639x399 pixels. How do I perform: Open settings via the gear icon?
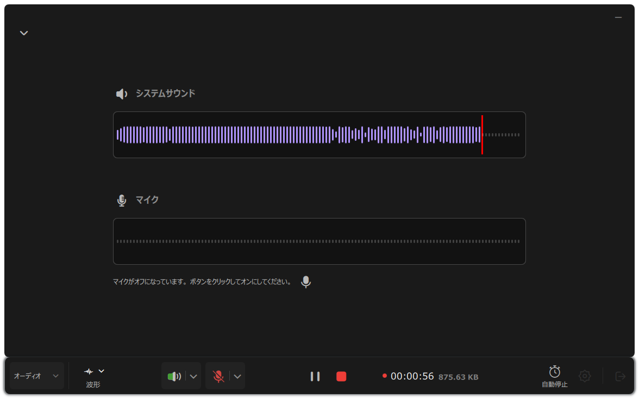coord(585,376)
